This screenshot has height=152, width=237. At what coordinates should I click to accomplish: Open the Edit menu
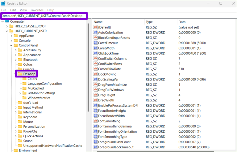(x=13, y=10)
